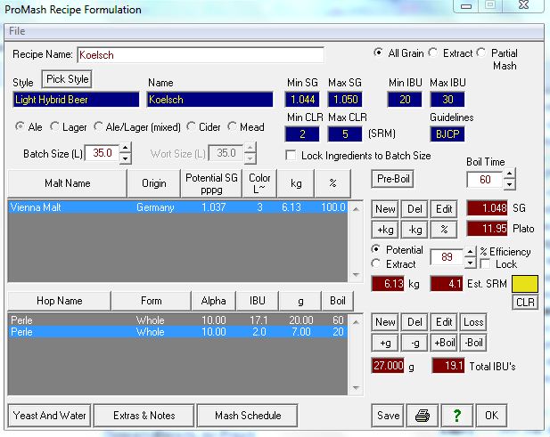
Task: Increase the batch size with up arrow
Action: click(x=125, y=148)
